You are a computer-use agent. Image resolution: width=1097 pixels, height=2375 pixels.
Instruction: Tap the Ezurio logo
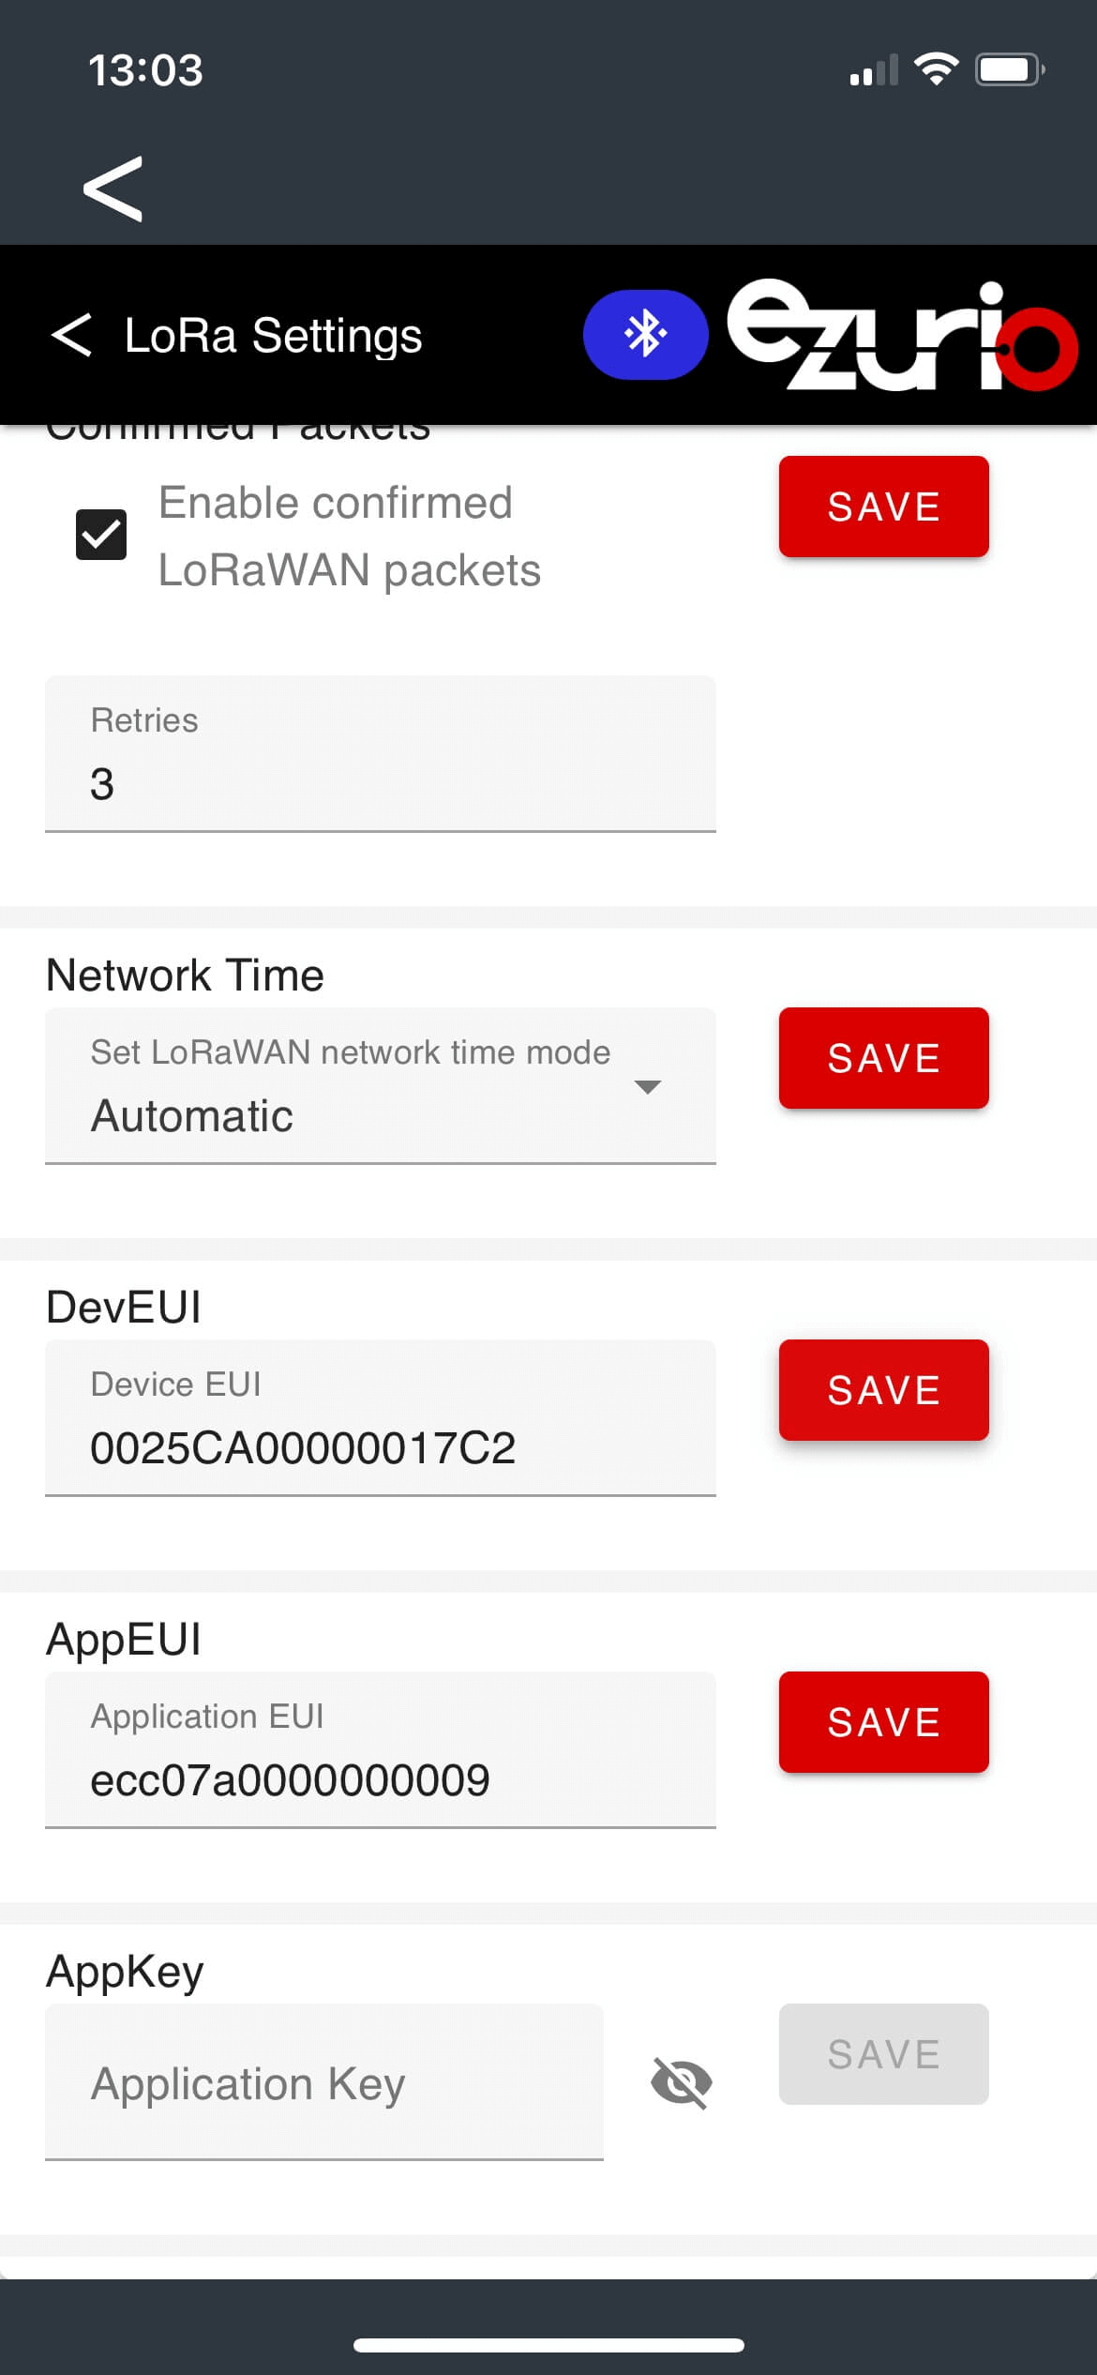coord(901,335)
